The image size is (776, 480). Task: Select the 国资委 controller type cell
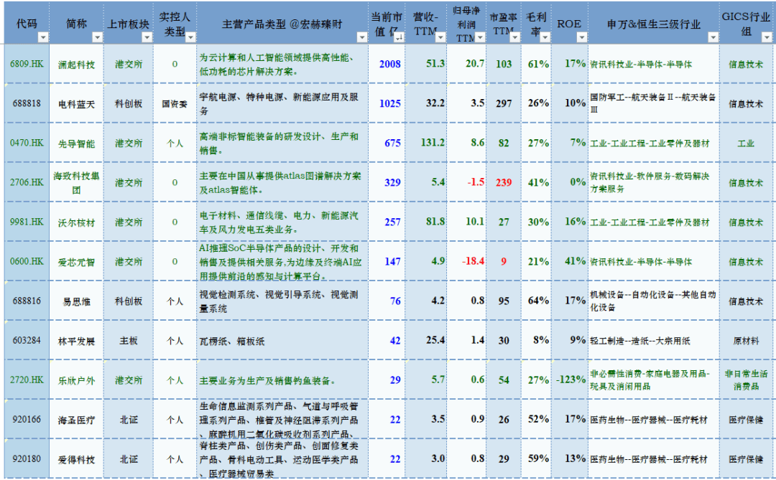pyautogui.click(x=175, y=103)
